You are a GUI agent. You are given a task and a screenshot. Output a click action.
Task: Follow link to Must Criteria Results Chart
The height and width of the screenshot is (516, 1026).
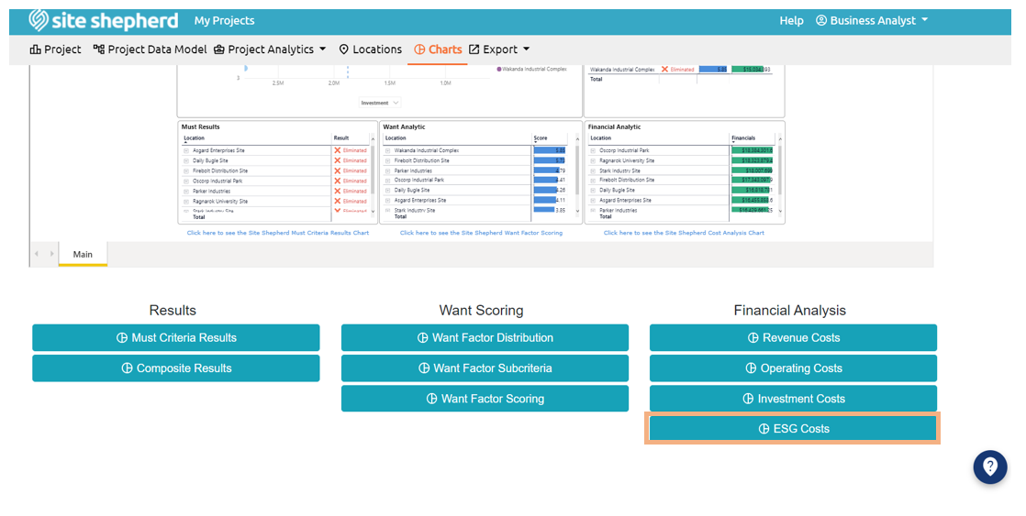pyautogui.click(x=278, y=233)
